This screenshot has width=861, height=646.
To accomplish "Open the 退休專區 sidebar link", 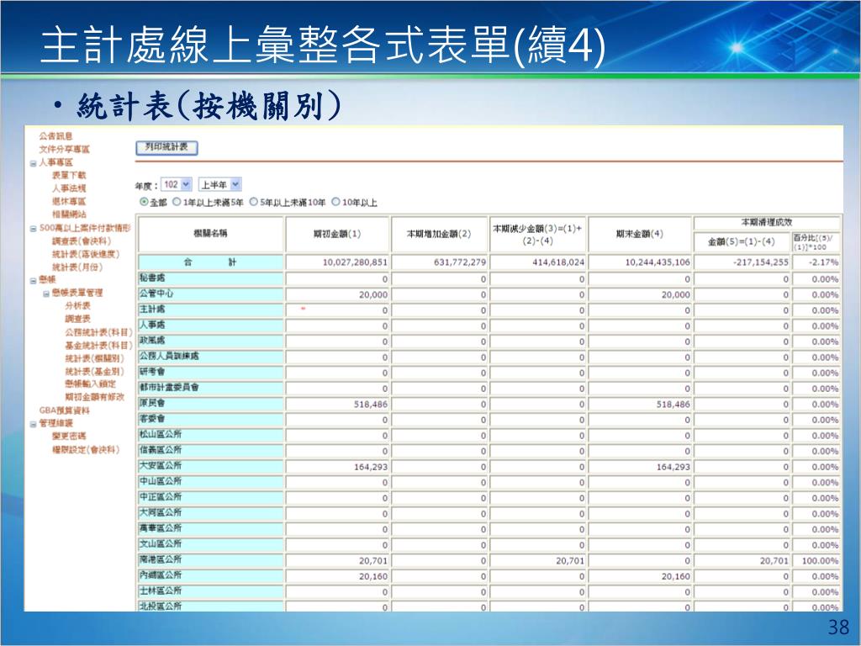I will (69, 201).
